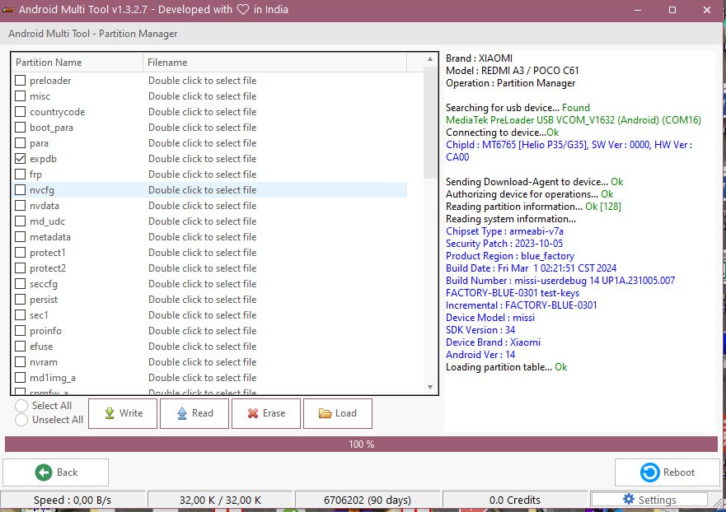This screenshot has height=512, width=726.
Task: Check the efuse partition checkbox
Action: pyautogui.click(x=20, y=346)
